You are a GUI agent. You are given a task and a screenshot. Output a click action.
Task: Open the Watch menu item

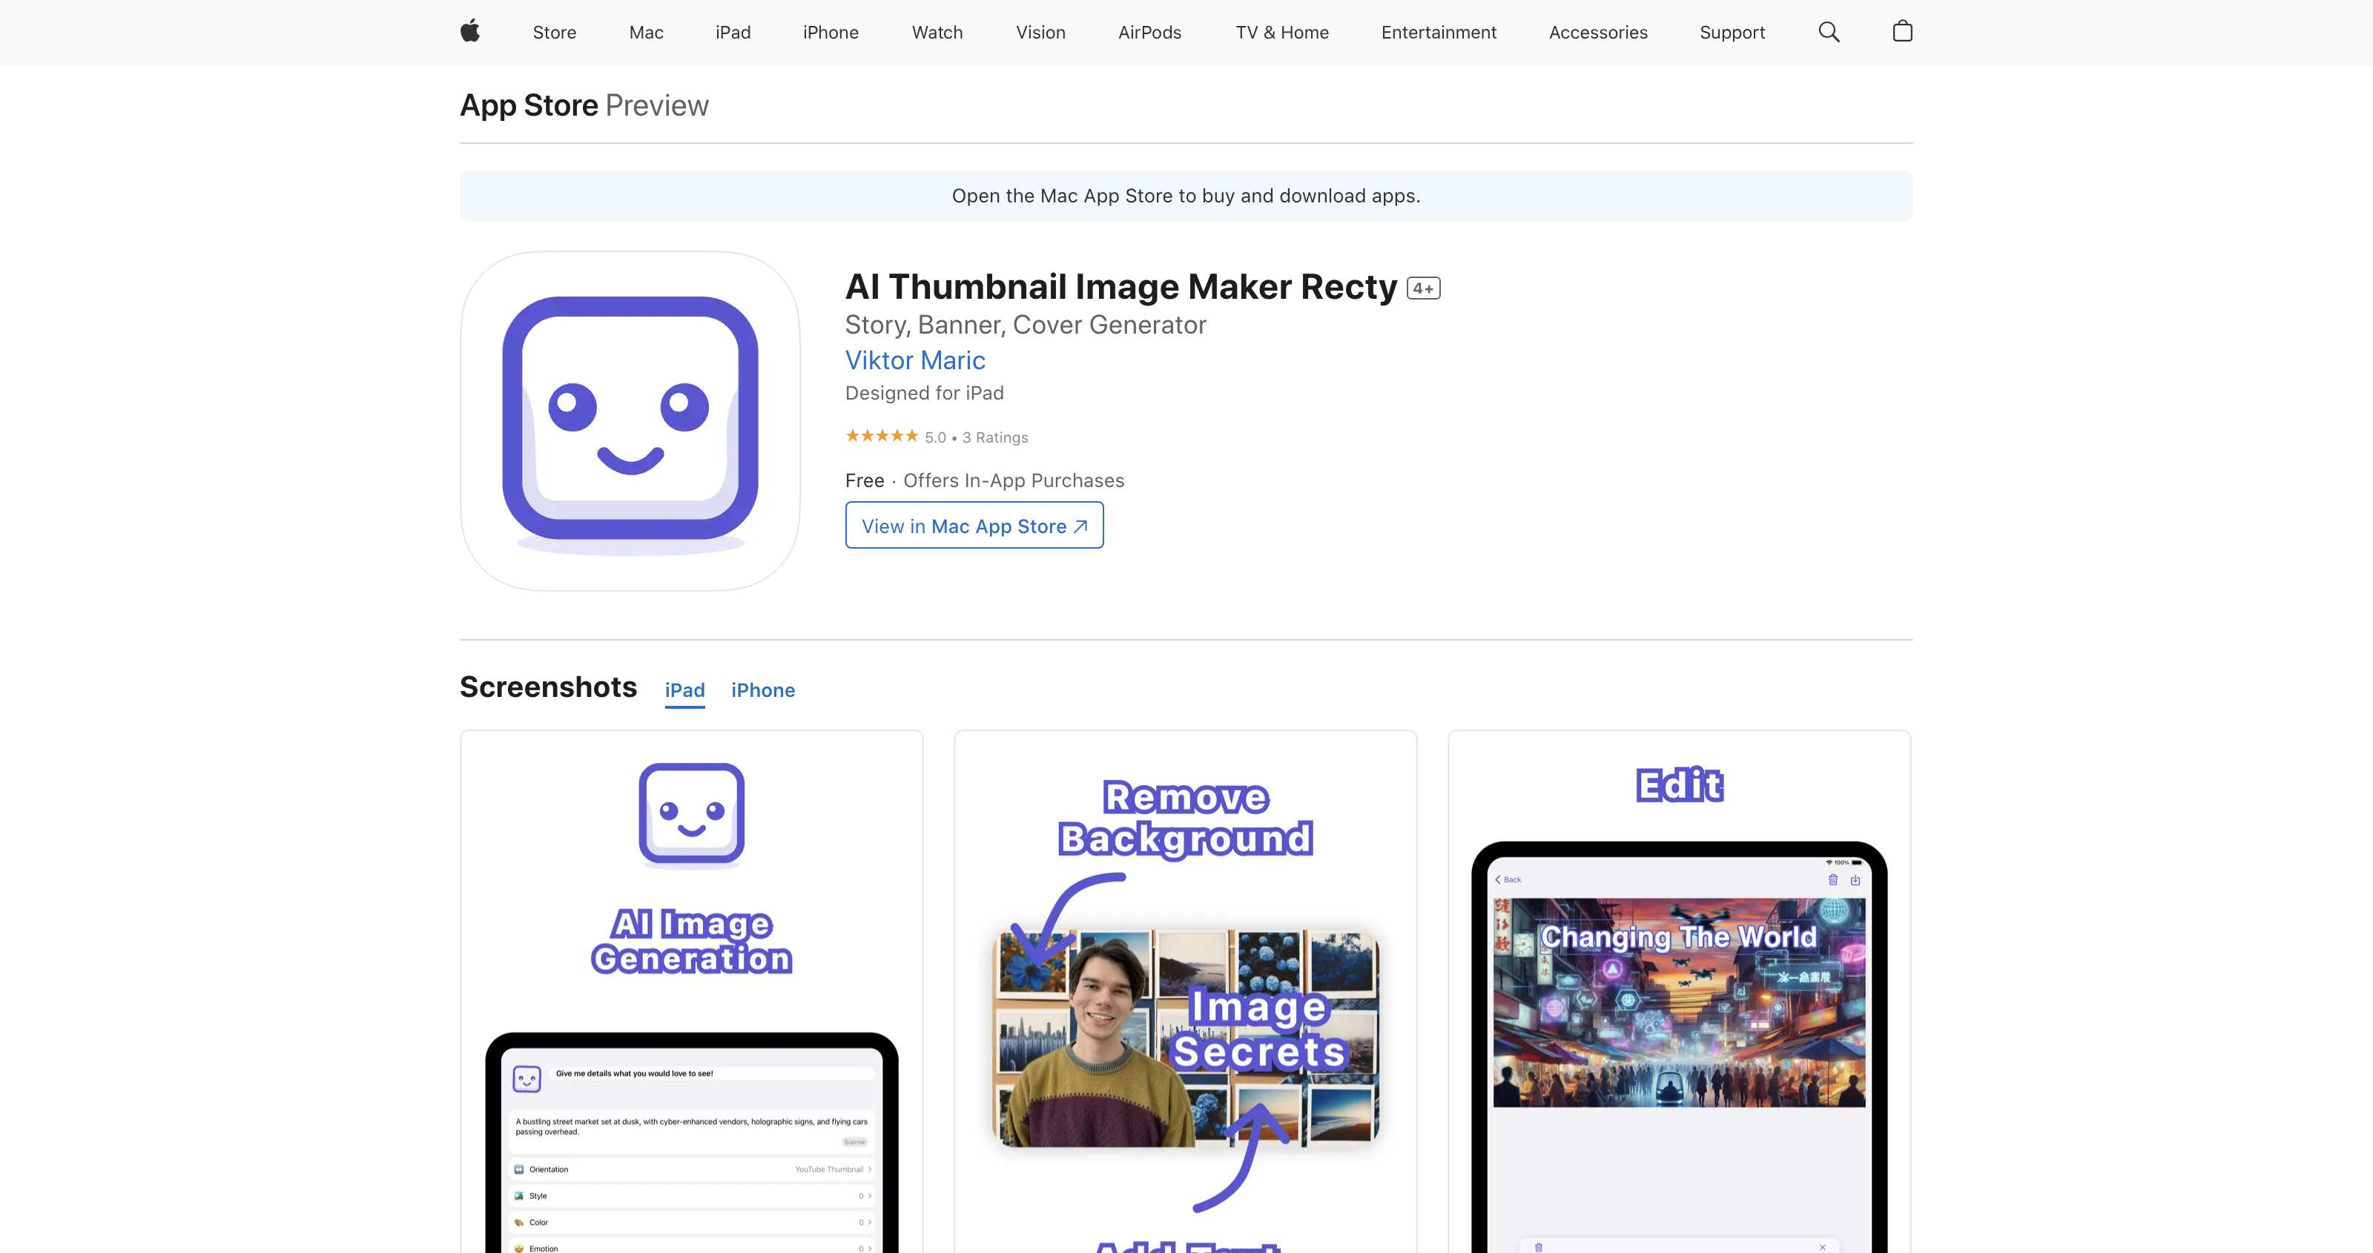(x=937, y=32)
